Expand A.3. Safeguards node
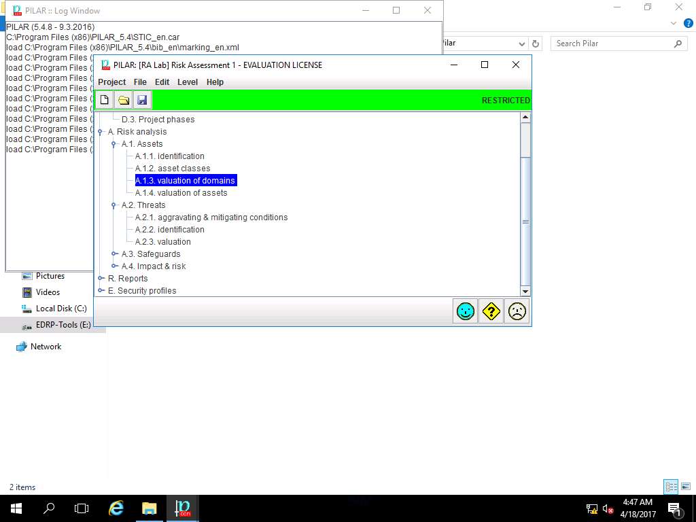 point(114,254)
